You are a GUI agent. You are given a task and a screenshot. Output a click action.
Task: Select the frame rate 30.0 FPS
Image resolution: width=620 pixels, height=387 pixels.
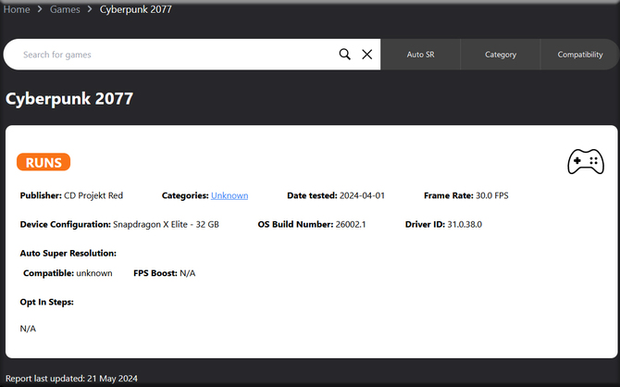(492, 195)
